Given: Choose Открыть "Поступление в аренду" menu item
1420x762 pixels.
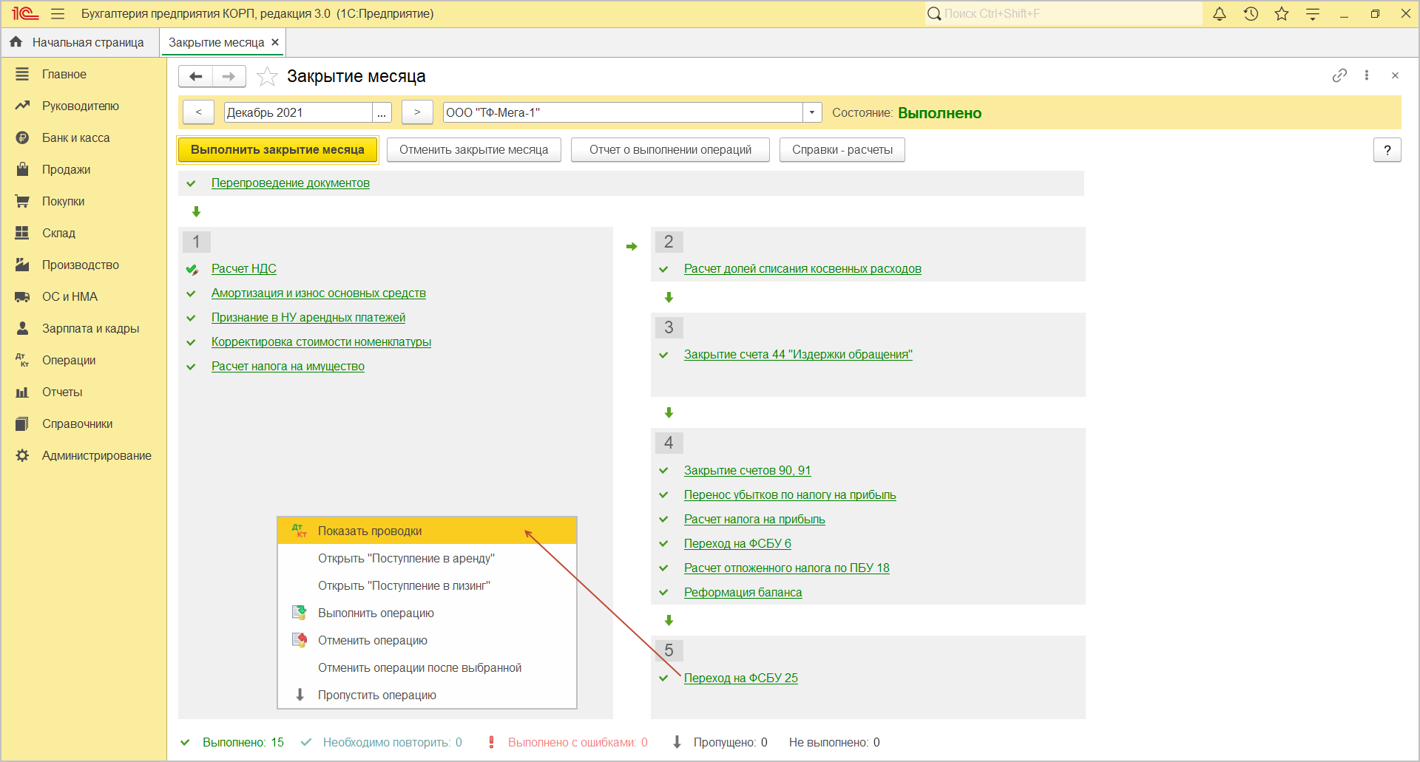Looking at the screenshot, I should (x=427, y=558).
